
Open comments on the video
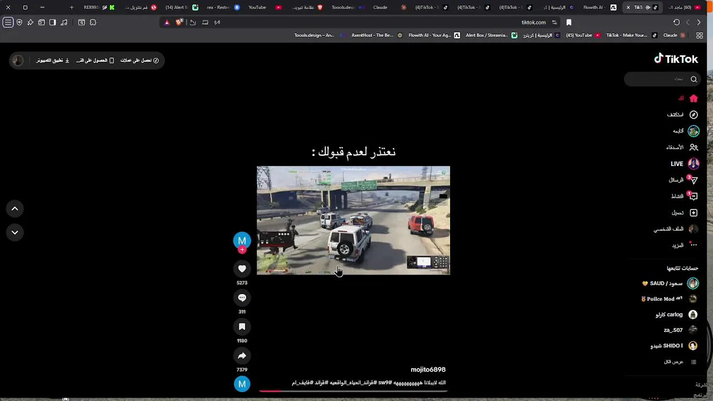(242, 298)
